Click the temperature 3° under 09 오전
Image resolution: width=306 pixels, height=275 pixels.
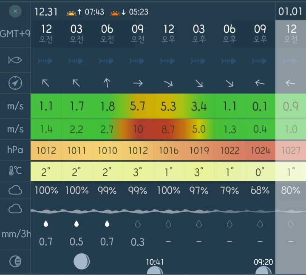(137, 172)
